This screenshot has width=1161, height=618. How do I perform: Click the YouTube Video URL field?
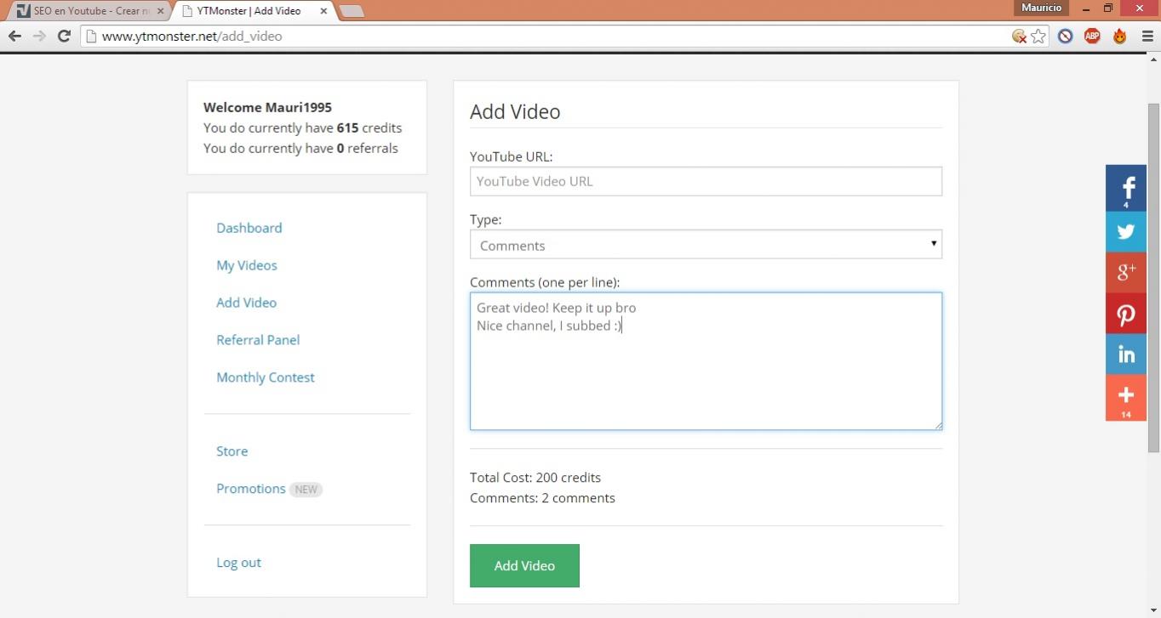coord(706,181)
